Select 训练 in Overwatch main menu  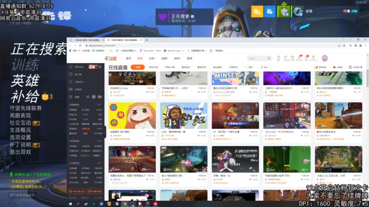pyautogui.click(x=25, y=65)
